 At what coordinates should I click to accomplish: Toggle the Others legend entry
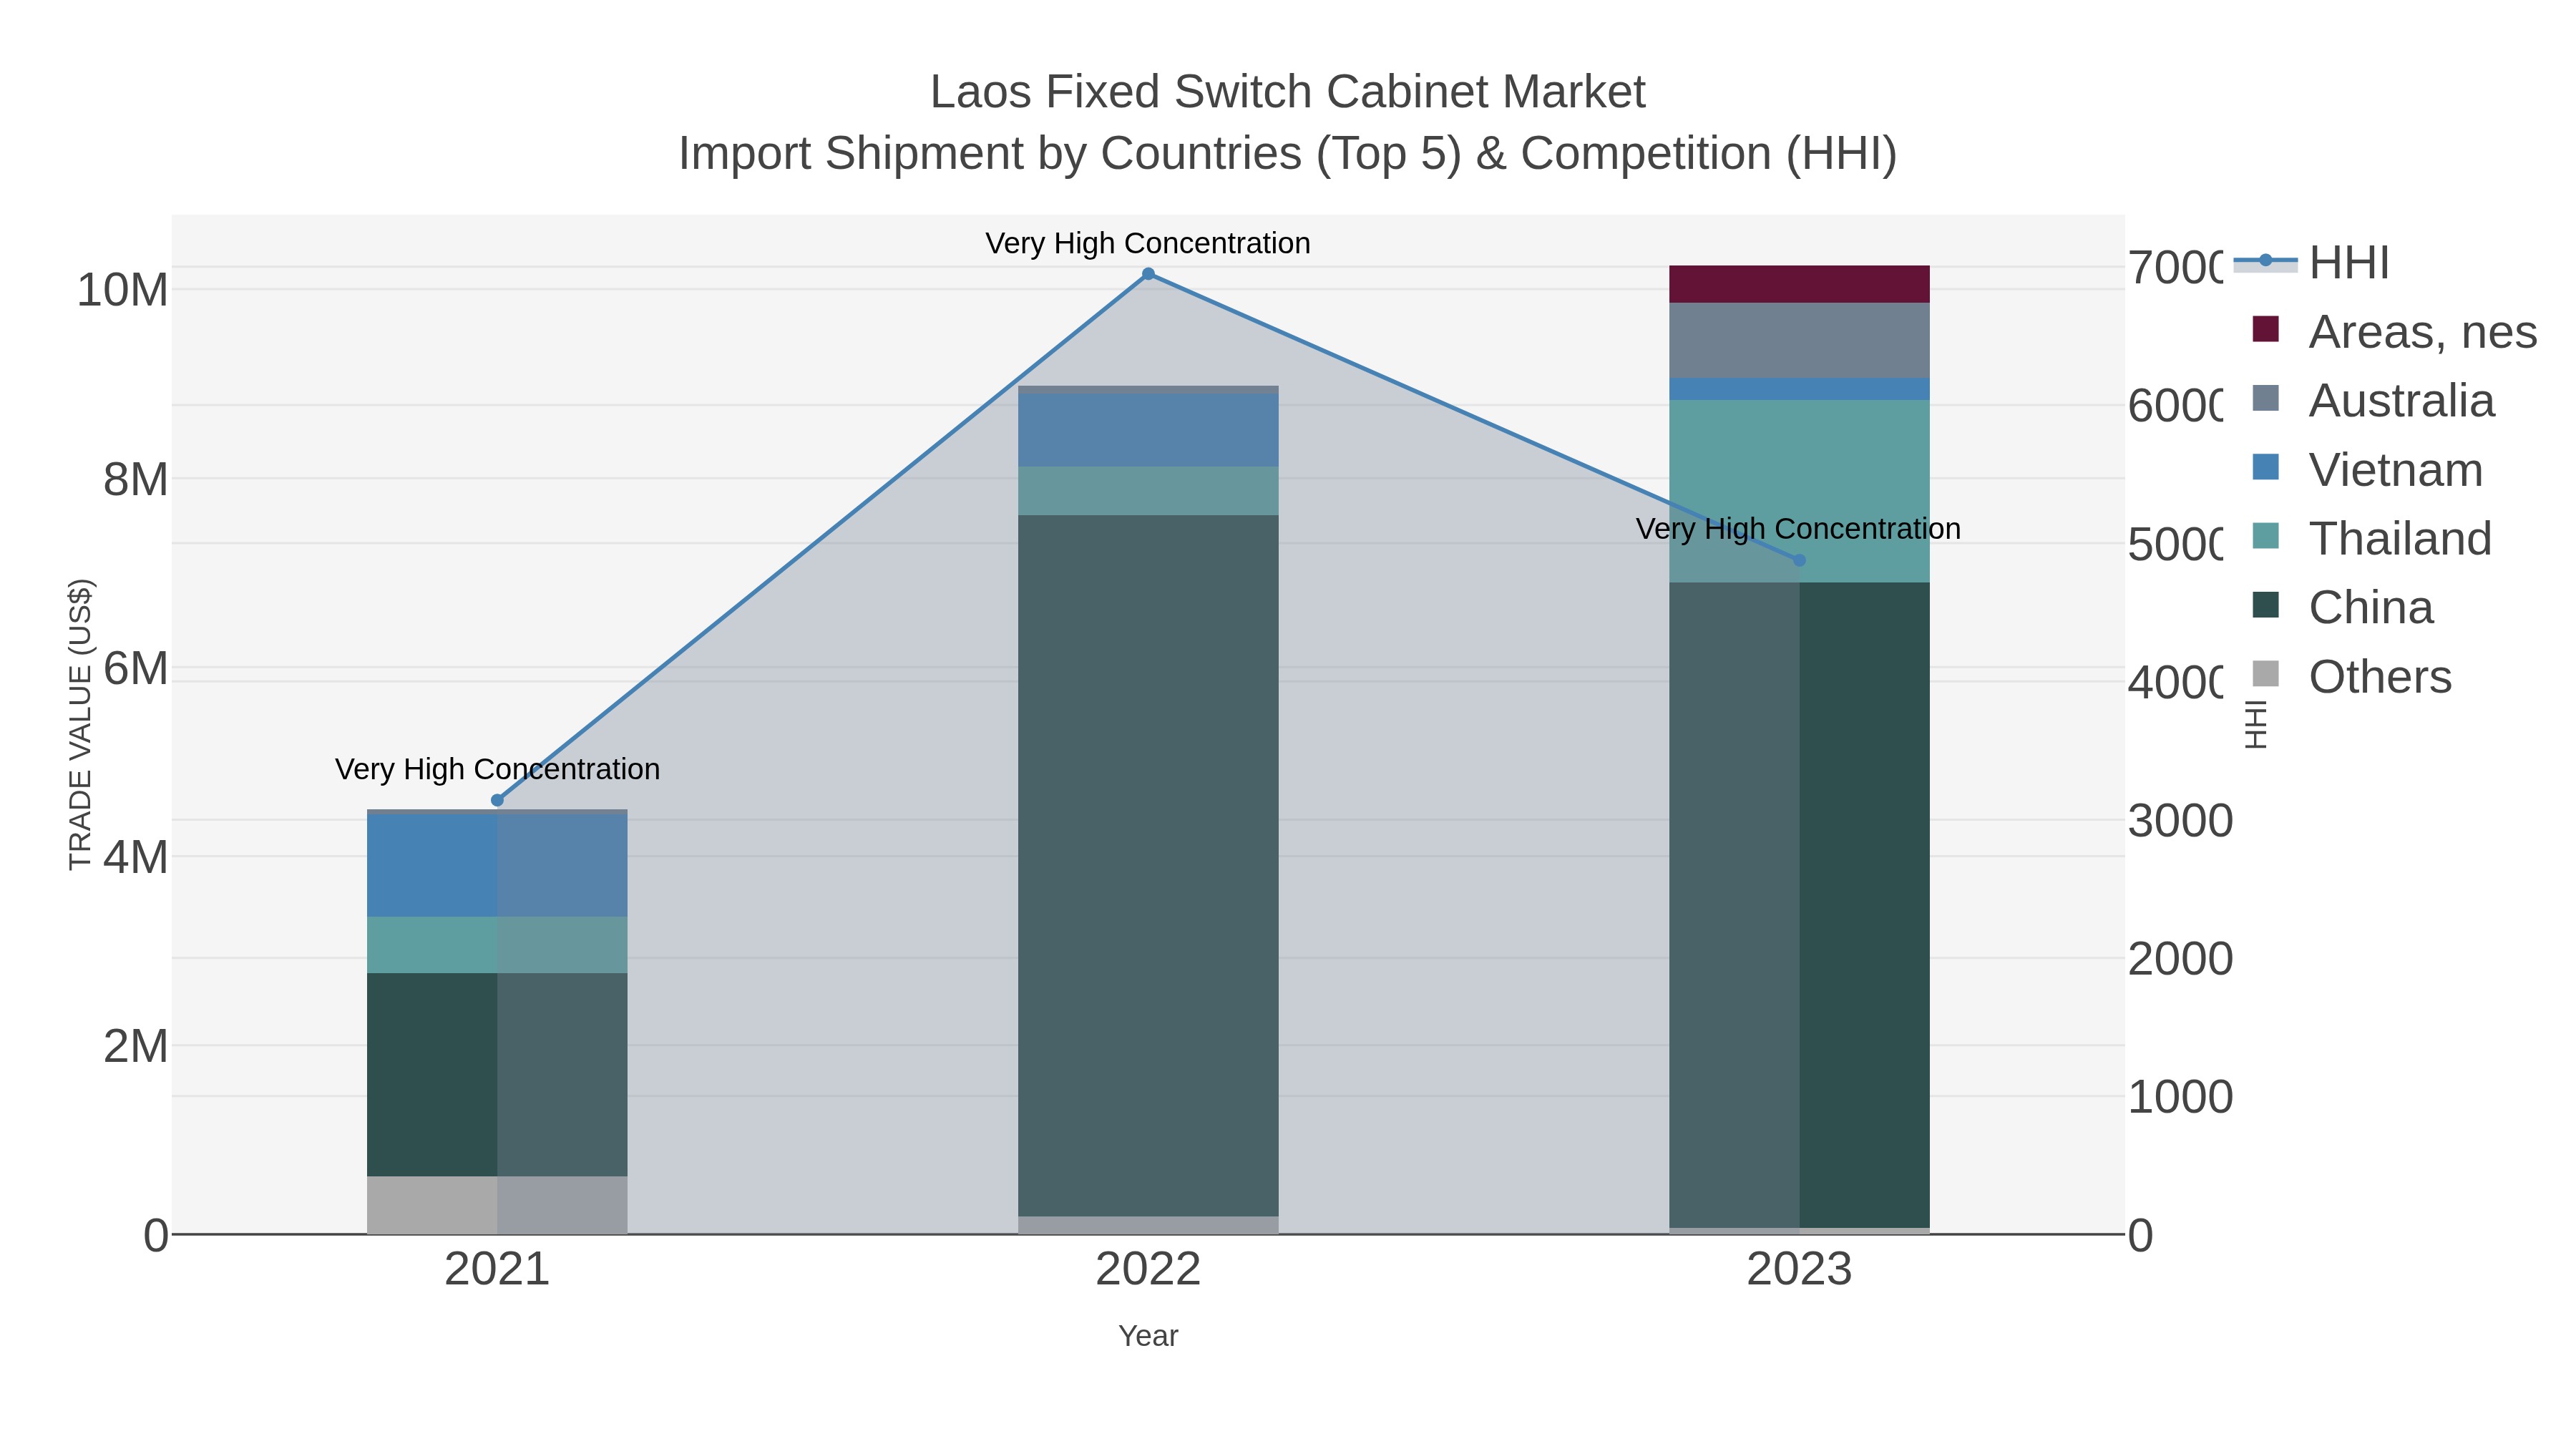coord(2351,676)
